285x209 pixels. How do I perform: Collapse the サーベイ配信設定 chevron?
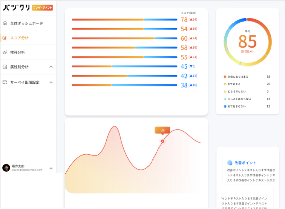(51, 82)
